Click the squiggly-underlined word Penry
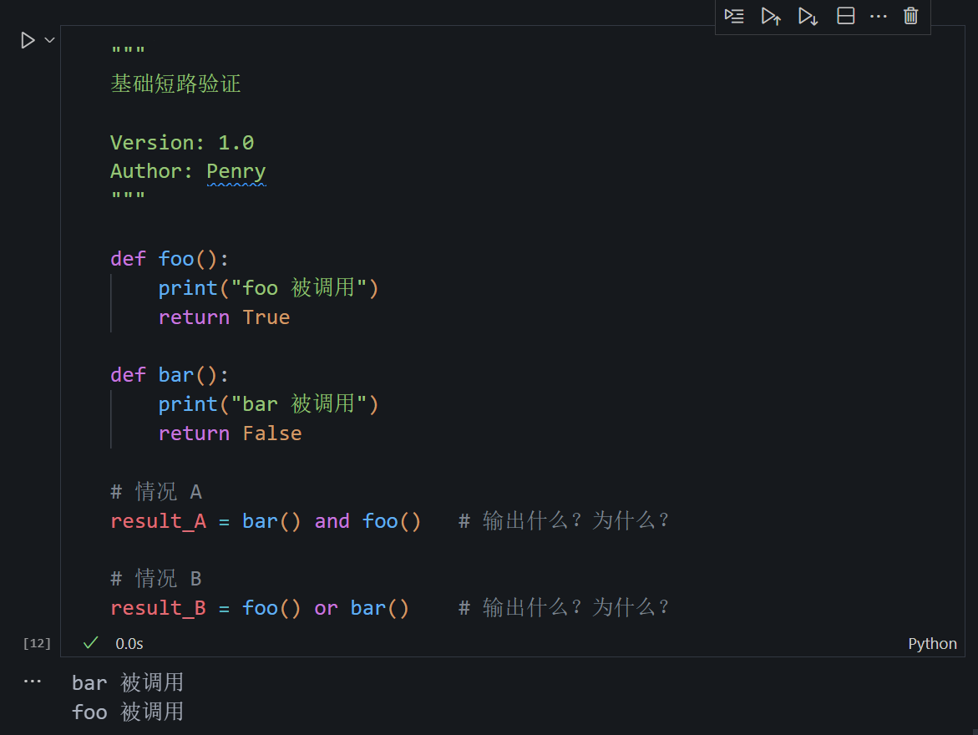 236,171
